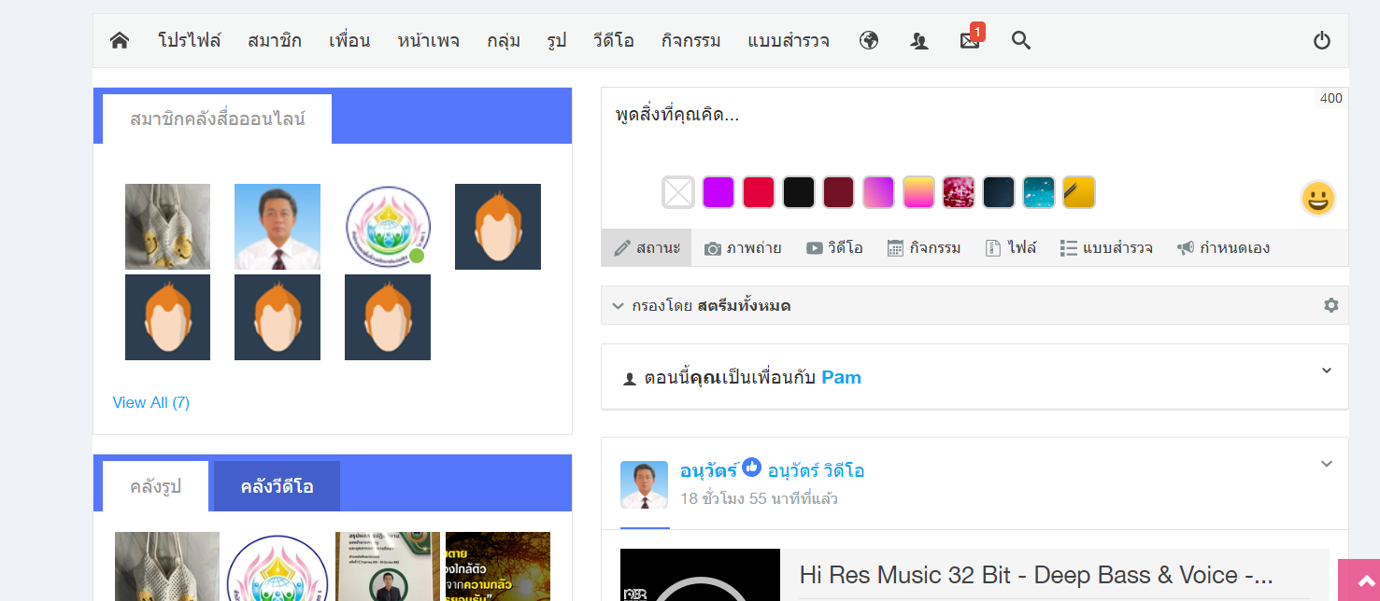Go to the home icon in navbar
The height and width of the screenshot is (601, 1380).
click(119, 40)
